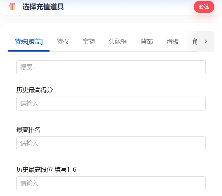Screen dimensions: 222x196
Task: Click the gift box icon in header
Action: [x=12, y=7]
